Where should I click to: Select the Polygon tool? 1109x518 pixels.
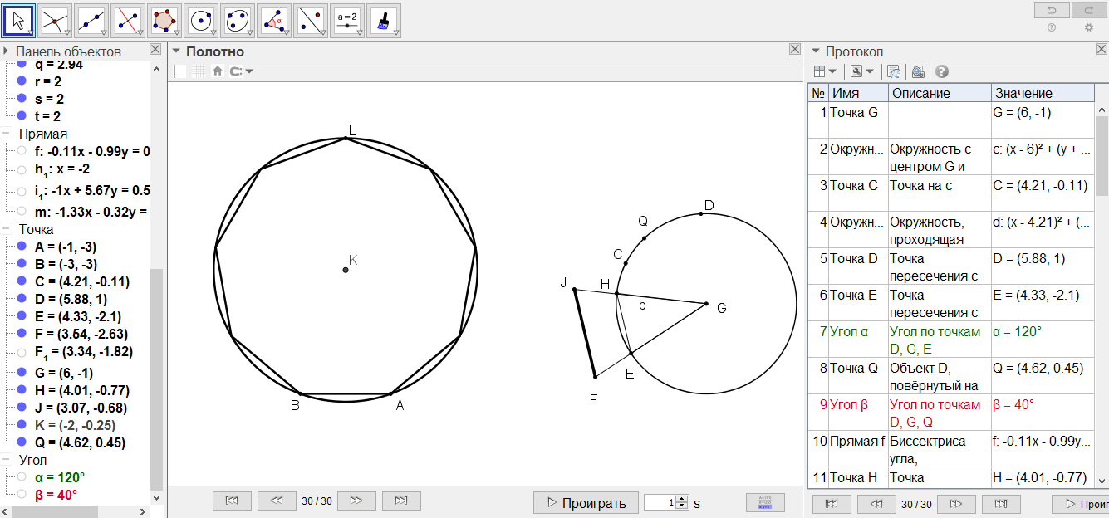163,20
